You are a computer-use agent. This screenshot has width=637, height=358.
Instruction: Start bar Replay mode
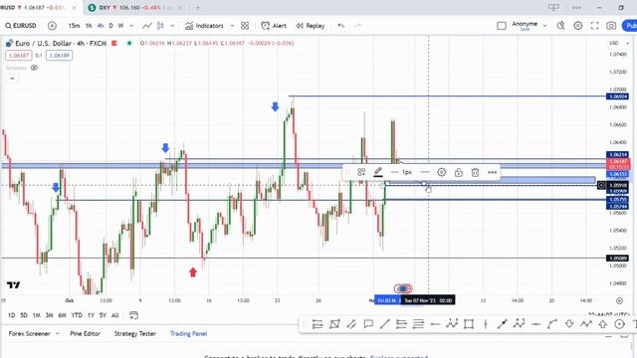point(311,26)
